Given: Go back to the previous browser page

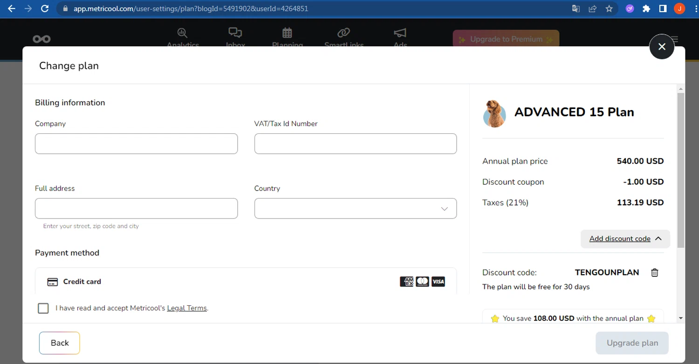Looking at the screenshot, I should (12, 8).
